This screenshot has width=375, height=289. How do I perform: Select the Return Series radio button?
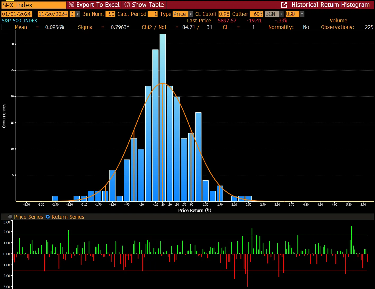point(48,217)
